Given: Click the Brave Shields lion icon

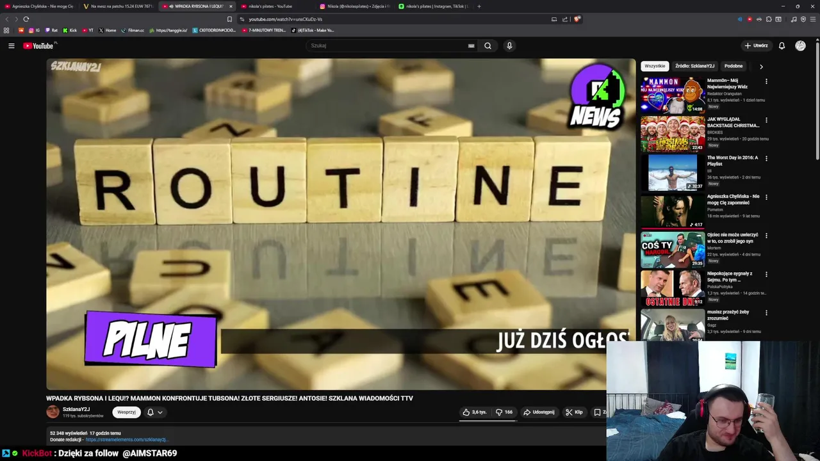Looking at the screenshot, I should click(577, 19).
